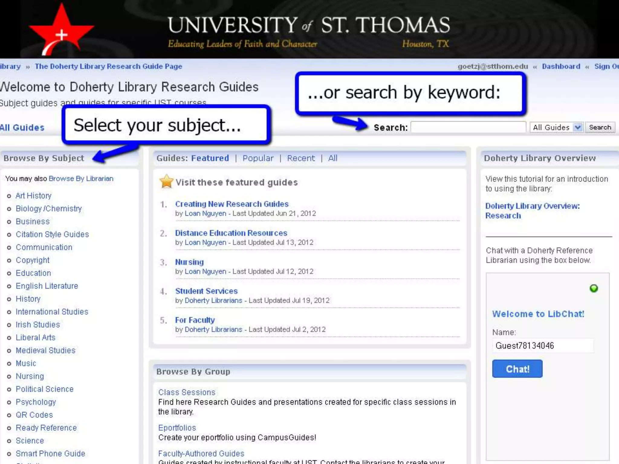Open the Art History subject
The image size is (619, 464).
click(x=34, y=196)
